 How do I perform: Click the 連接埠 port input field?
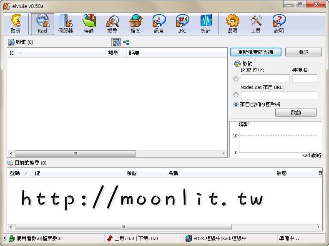point(304,79)
